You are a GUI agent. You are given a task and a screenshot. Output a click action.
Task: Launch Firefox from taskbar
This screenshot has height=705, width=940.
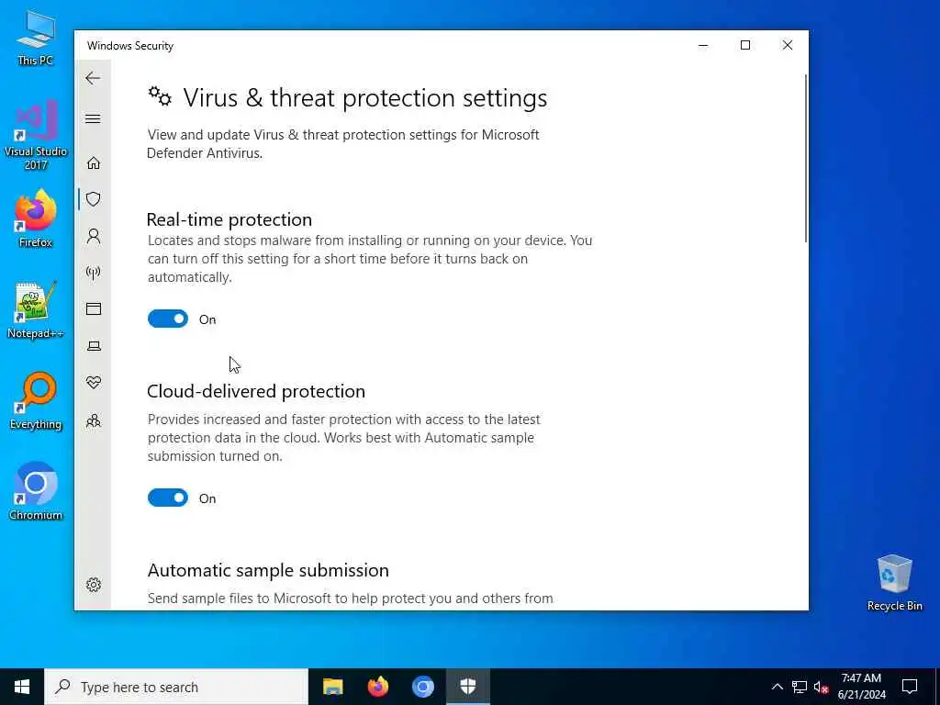coord(377,687)
